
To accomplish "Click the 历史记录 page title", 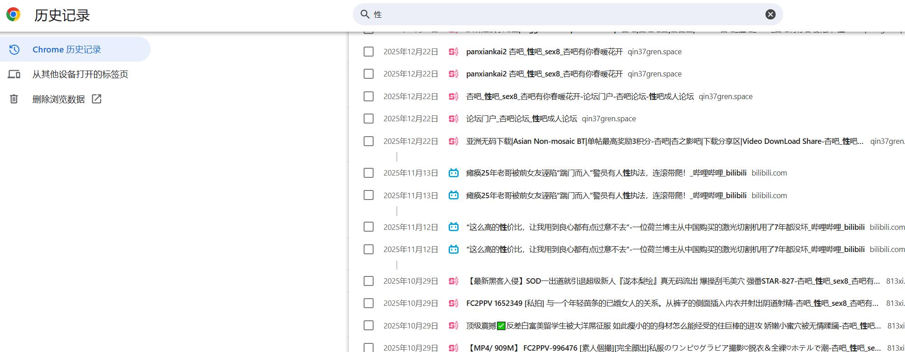I will click(x=62, y=15).
